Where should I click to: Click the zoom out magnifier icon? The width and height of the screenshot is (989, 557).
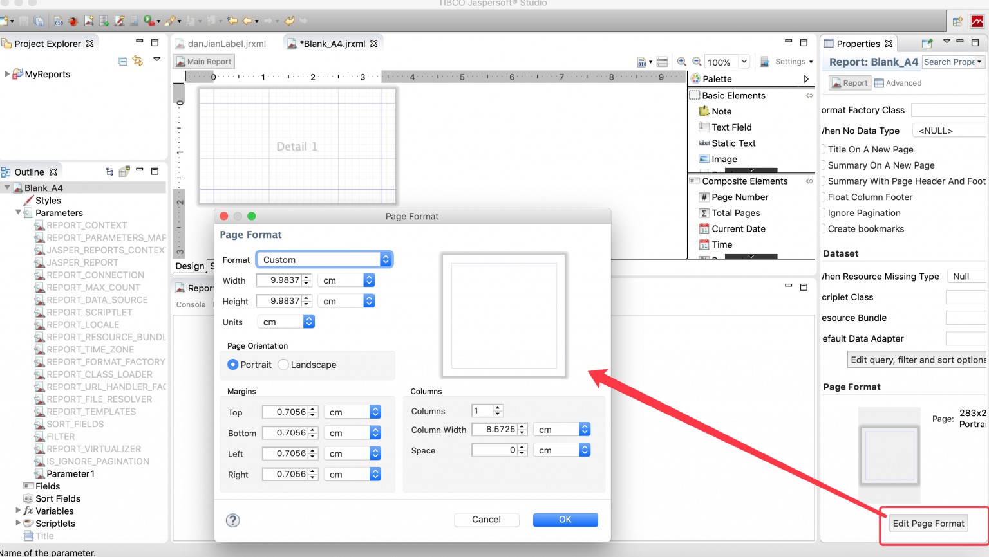[697, 62]
